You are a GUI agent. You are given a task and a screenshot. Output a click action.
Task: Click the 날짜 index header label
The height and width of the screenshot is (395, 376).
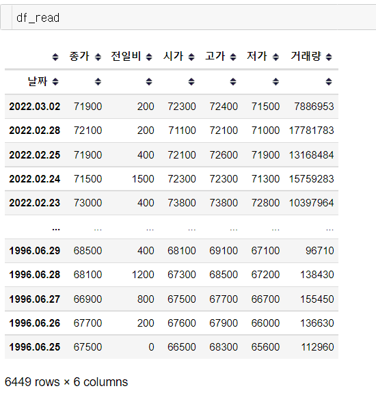(x=38, y=81)
